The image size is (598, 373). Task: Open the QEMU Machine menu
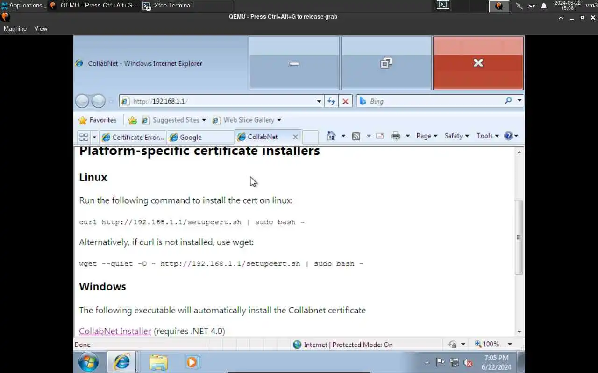point(15,28)
